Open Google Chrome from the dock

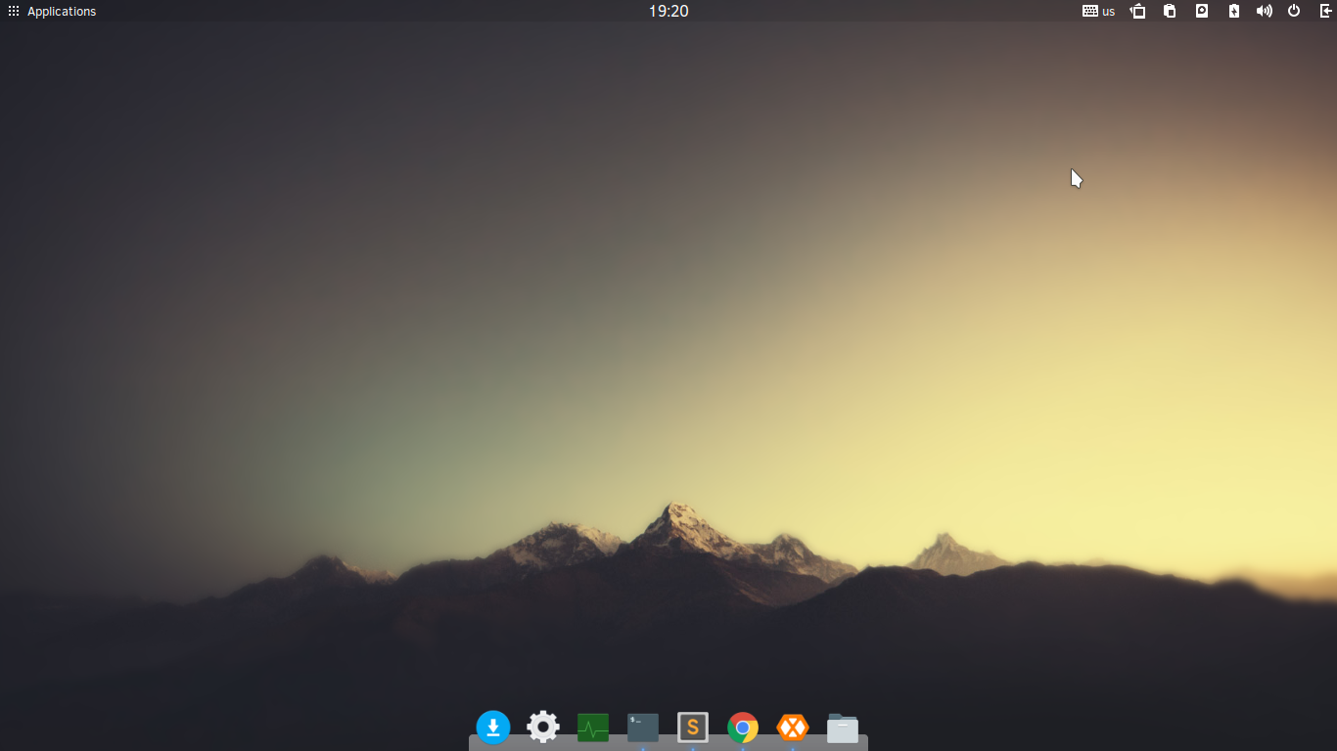[x=743, y=728]
